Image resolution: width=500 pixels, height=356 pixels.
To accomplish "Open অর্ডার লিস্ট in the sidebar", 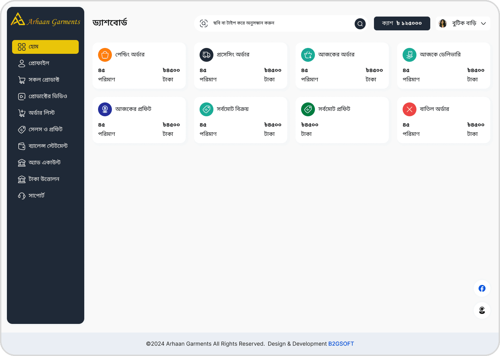I will tap(41, 113).
